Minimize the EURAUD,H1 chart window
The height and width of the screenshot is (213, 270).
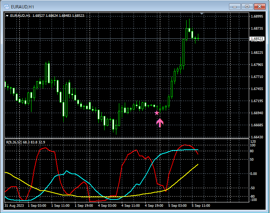(x=235, y=7)
